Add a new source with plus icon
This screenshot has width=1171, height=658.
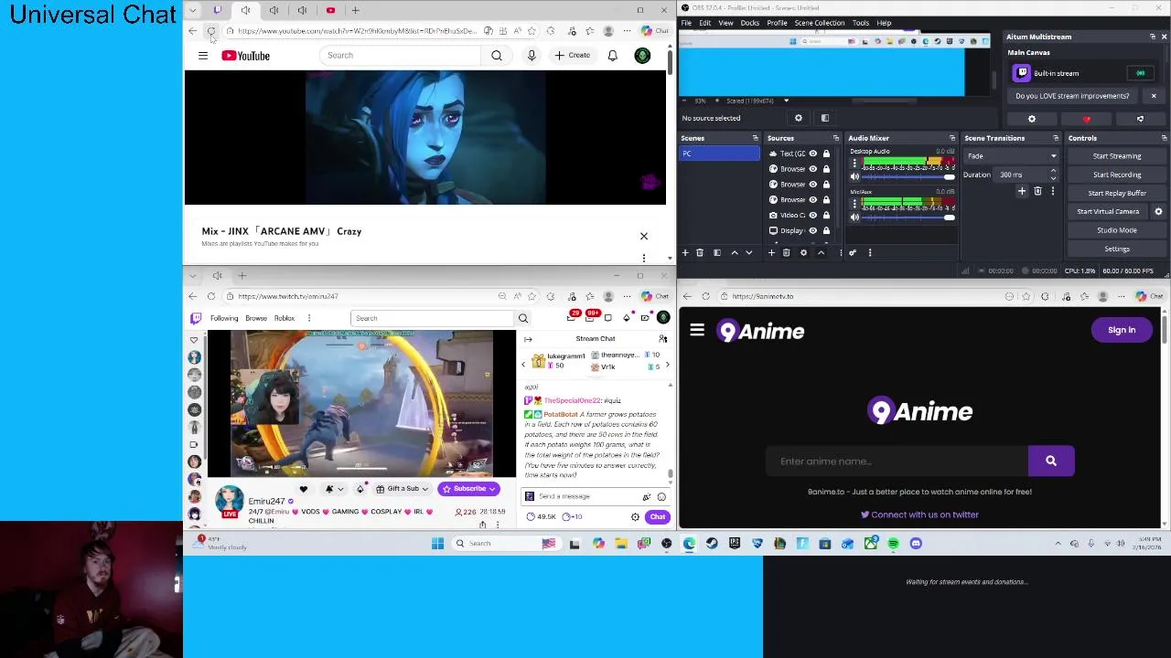(772, 253)
